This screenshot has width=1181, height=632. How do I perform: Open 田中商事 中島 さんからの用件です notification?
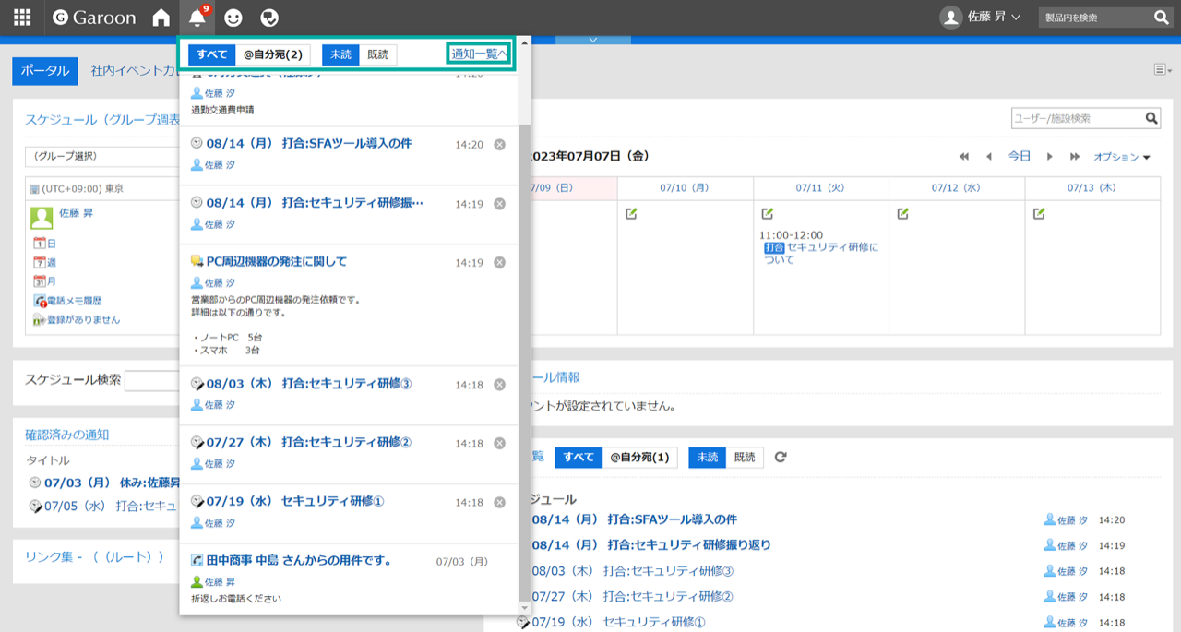click(299, 561)
